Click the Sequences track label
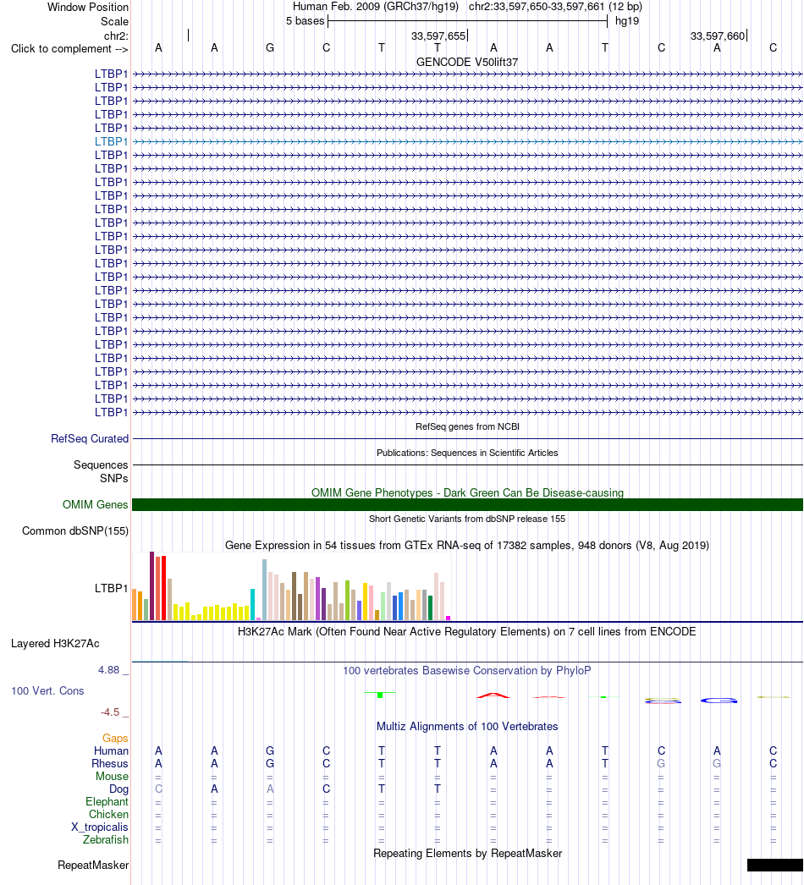 click(x=101, y=465)
